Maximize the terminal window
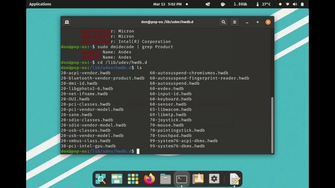Screen dimensions: 335x188 [x=258, y=22]
